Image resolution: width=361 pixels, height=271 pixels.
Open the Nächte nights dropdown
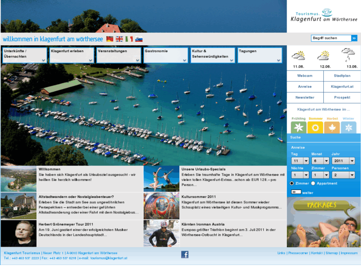(x=300, y=175)
